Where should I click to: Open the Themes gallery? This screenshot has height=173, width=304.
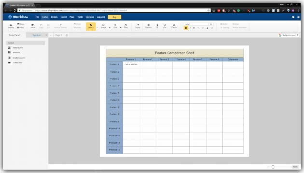coord(148,26)
